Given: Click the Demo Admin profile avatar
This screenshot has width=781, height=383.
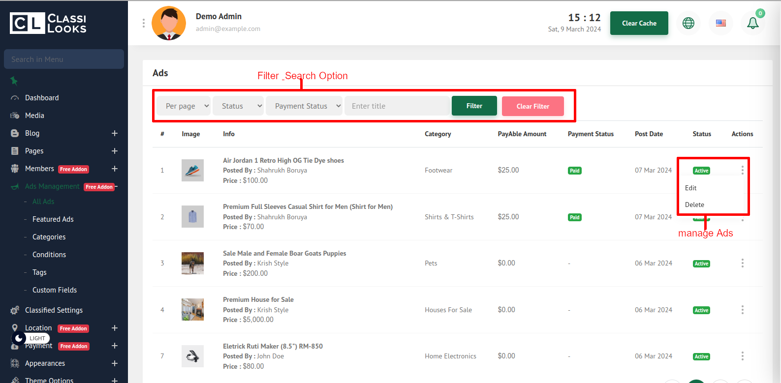Looking at the screenshot, I should 169,23.
